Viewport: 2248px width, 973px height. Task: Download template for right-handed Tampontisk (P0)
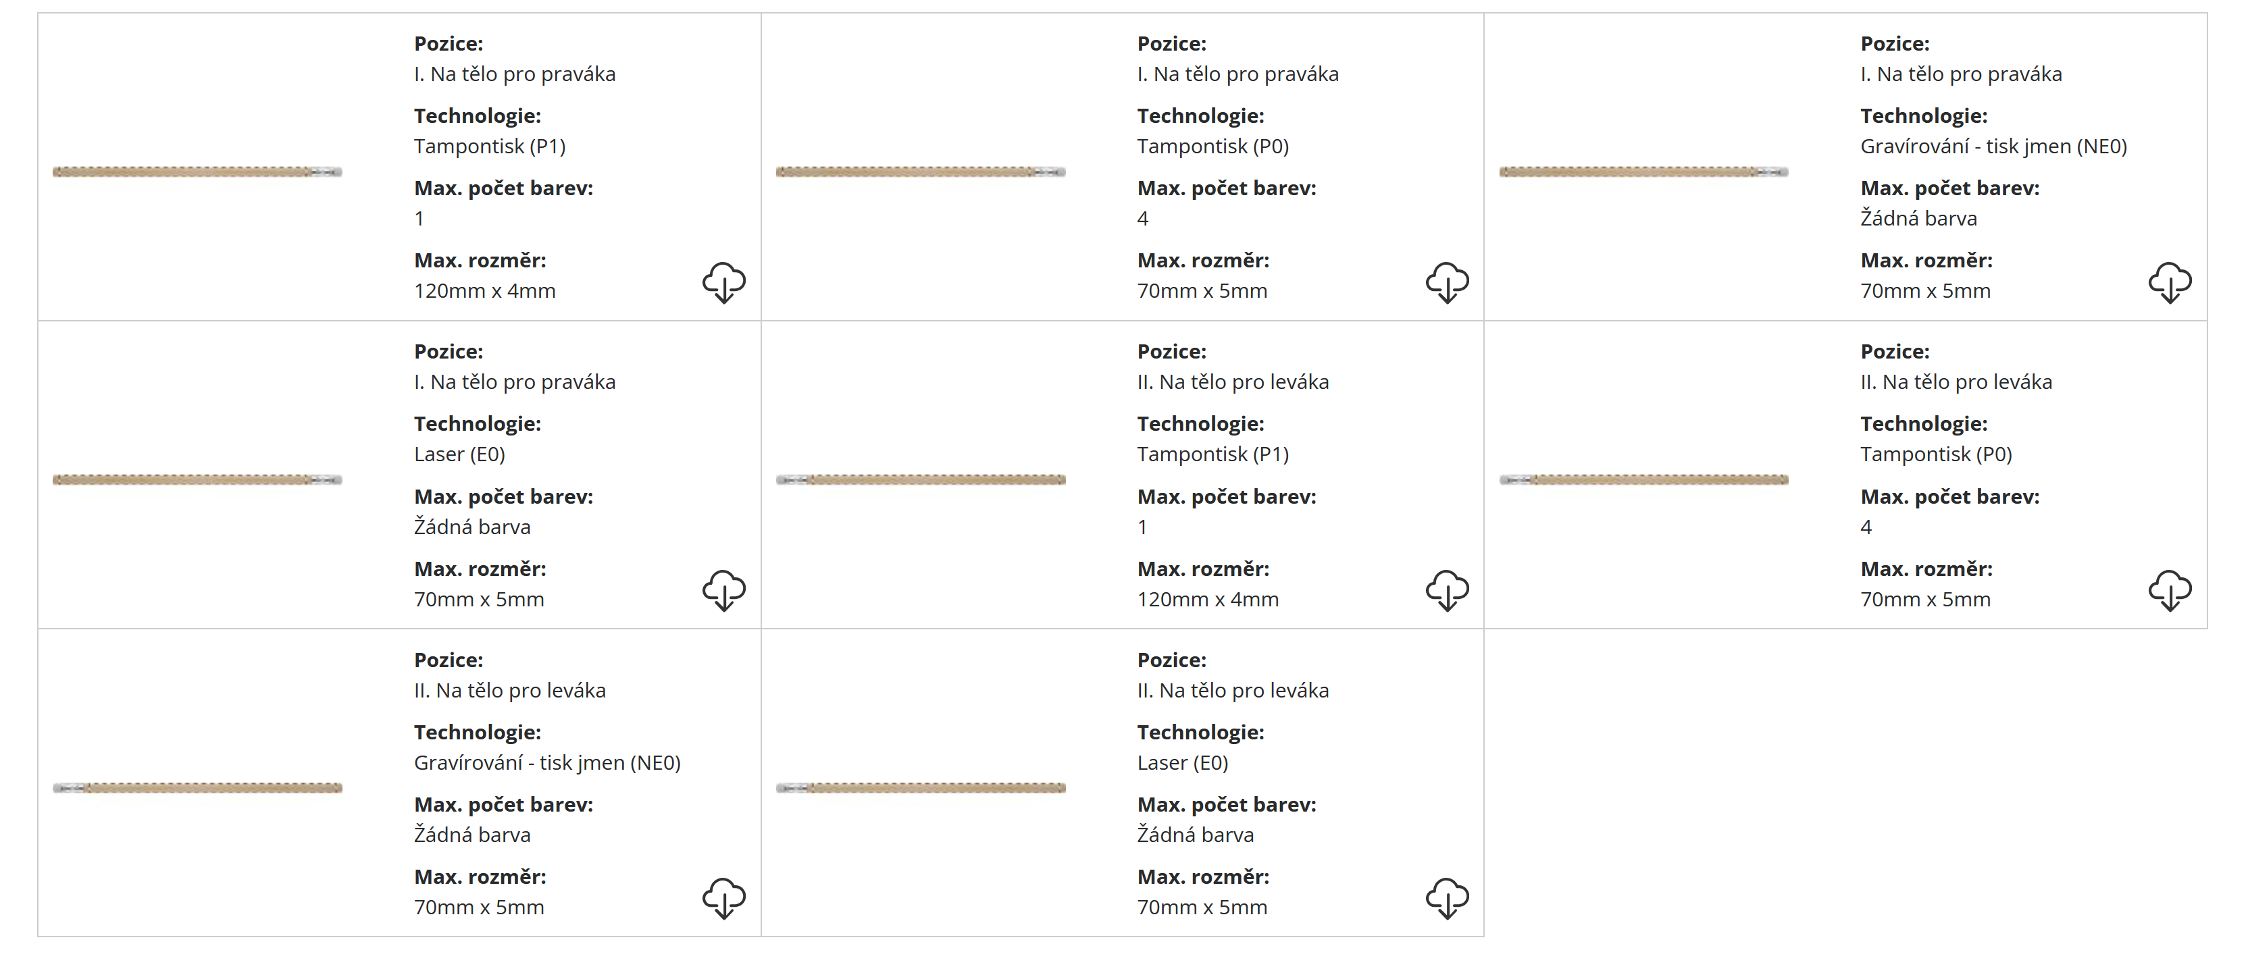coord(1447,282)
